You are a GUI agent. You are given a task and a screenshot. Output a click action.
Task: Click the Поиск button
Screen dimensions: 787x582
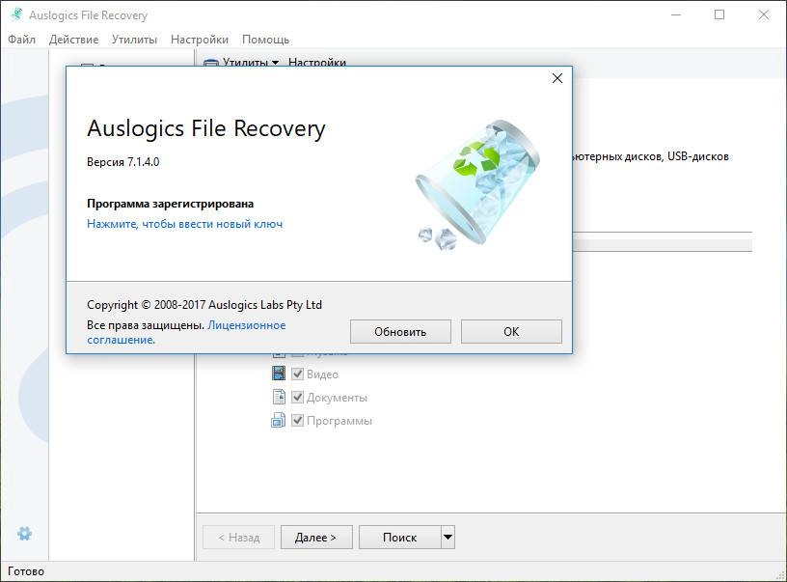pyautogui.click(x=400, y=538)
